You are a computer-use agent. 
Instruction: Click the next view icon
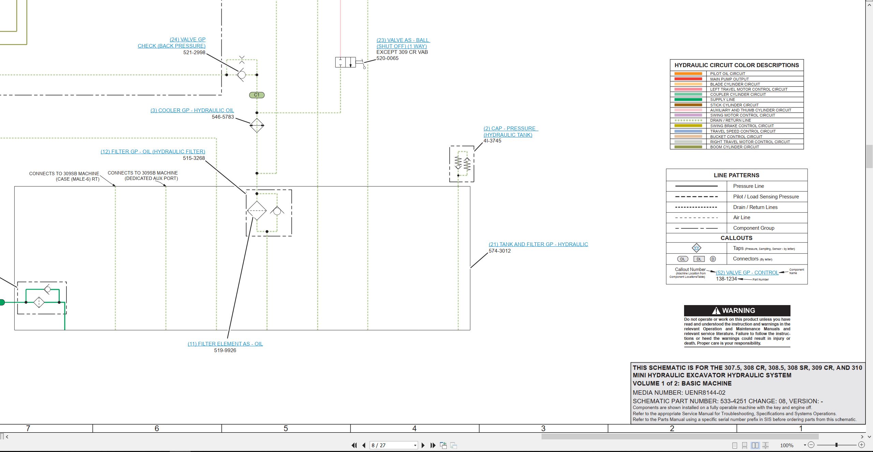click(454, 445)
